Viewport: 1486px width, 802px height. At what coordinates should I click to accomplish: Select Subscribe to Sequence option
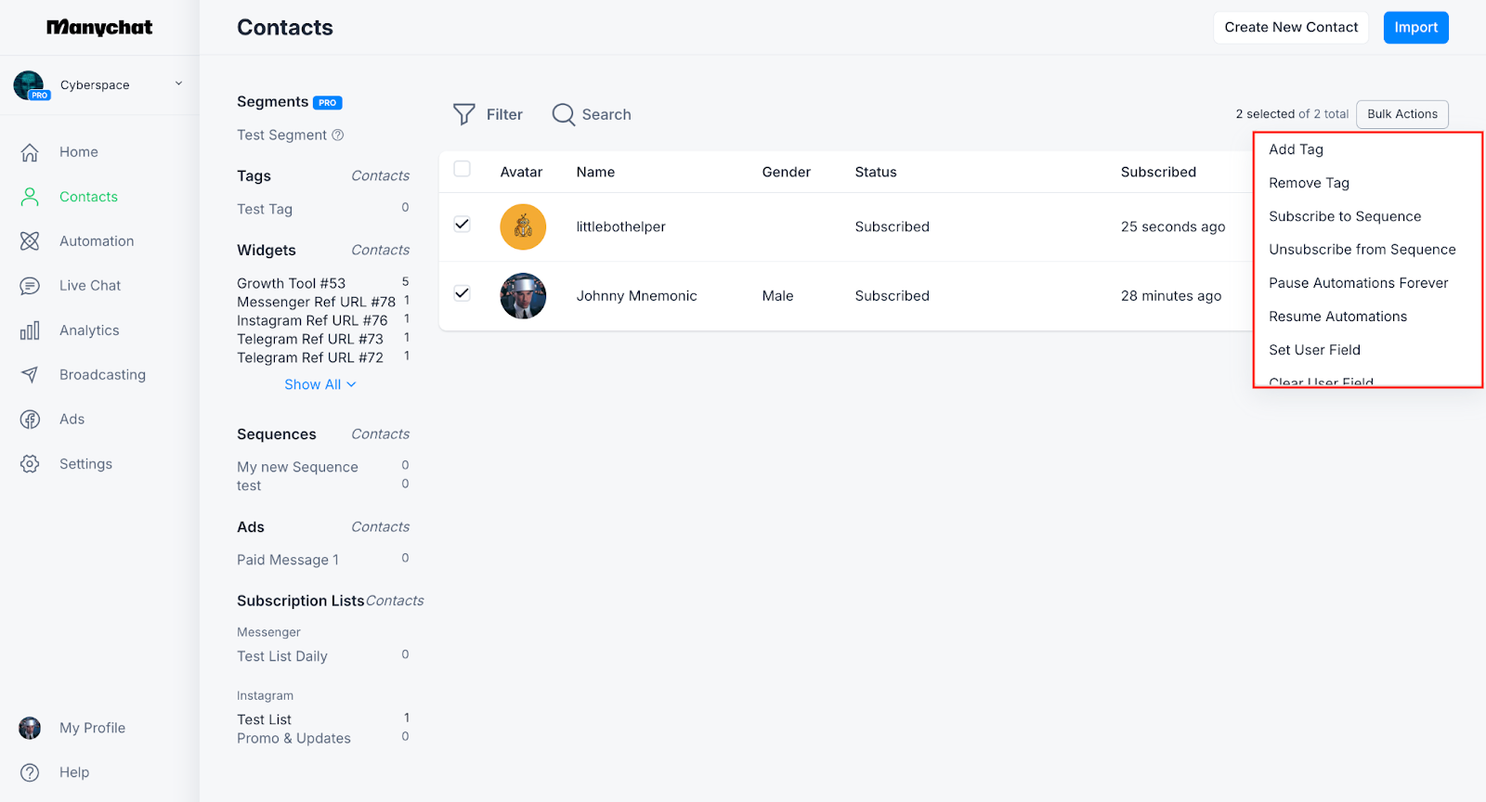click(1345, 216)
